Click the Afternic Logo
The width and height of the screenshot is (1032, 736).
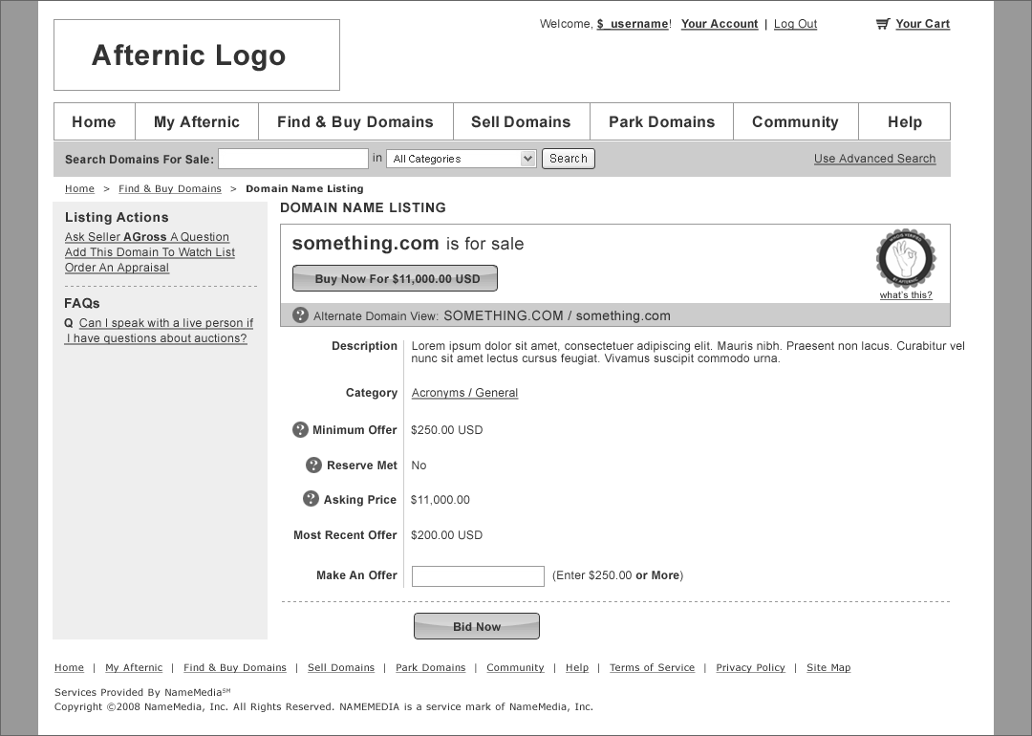pyautogui.click(x=197, y=55)
